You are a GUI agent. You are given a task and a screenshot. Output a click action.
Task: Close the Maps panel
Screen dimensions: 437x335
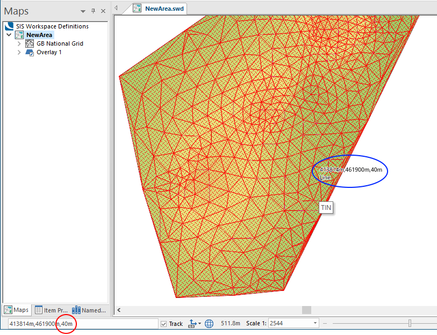[103, 11]
